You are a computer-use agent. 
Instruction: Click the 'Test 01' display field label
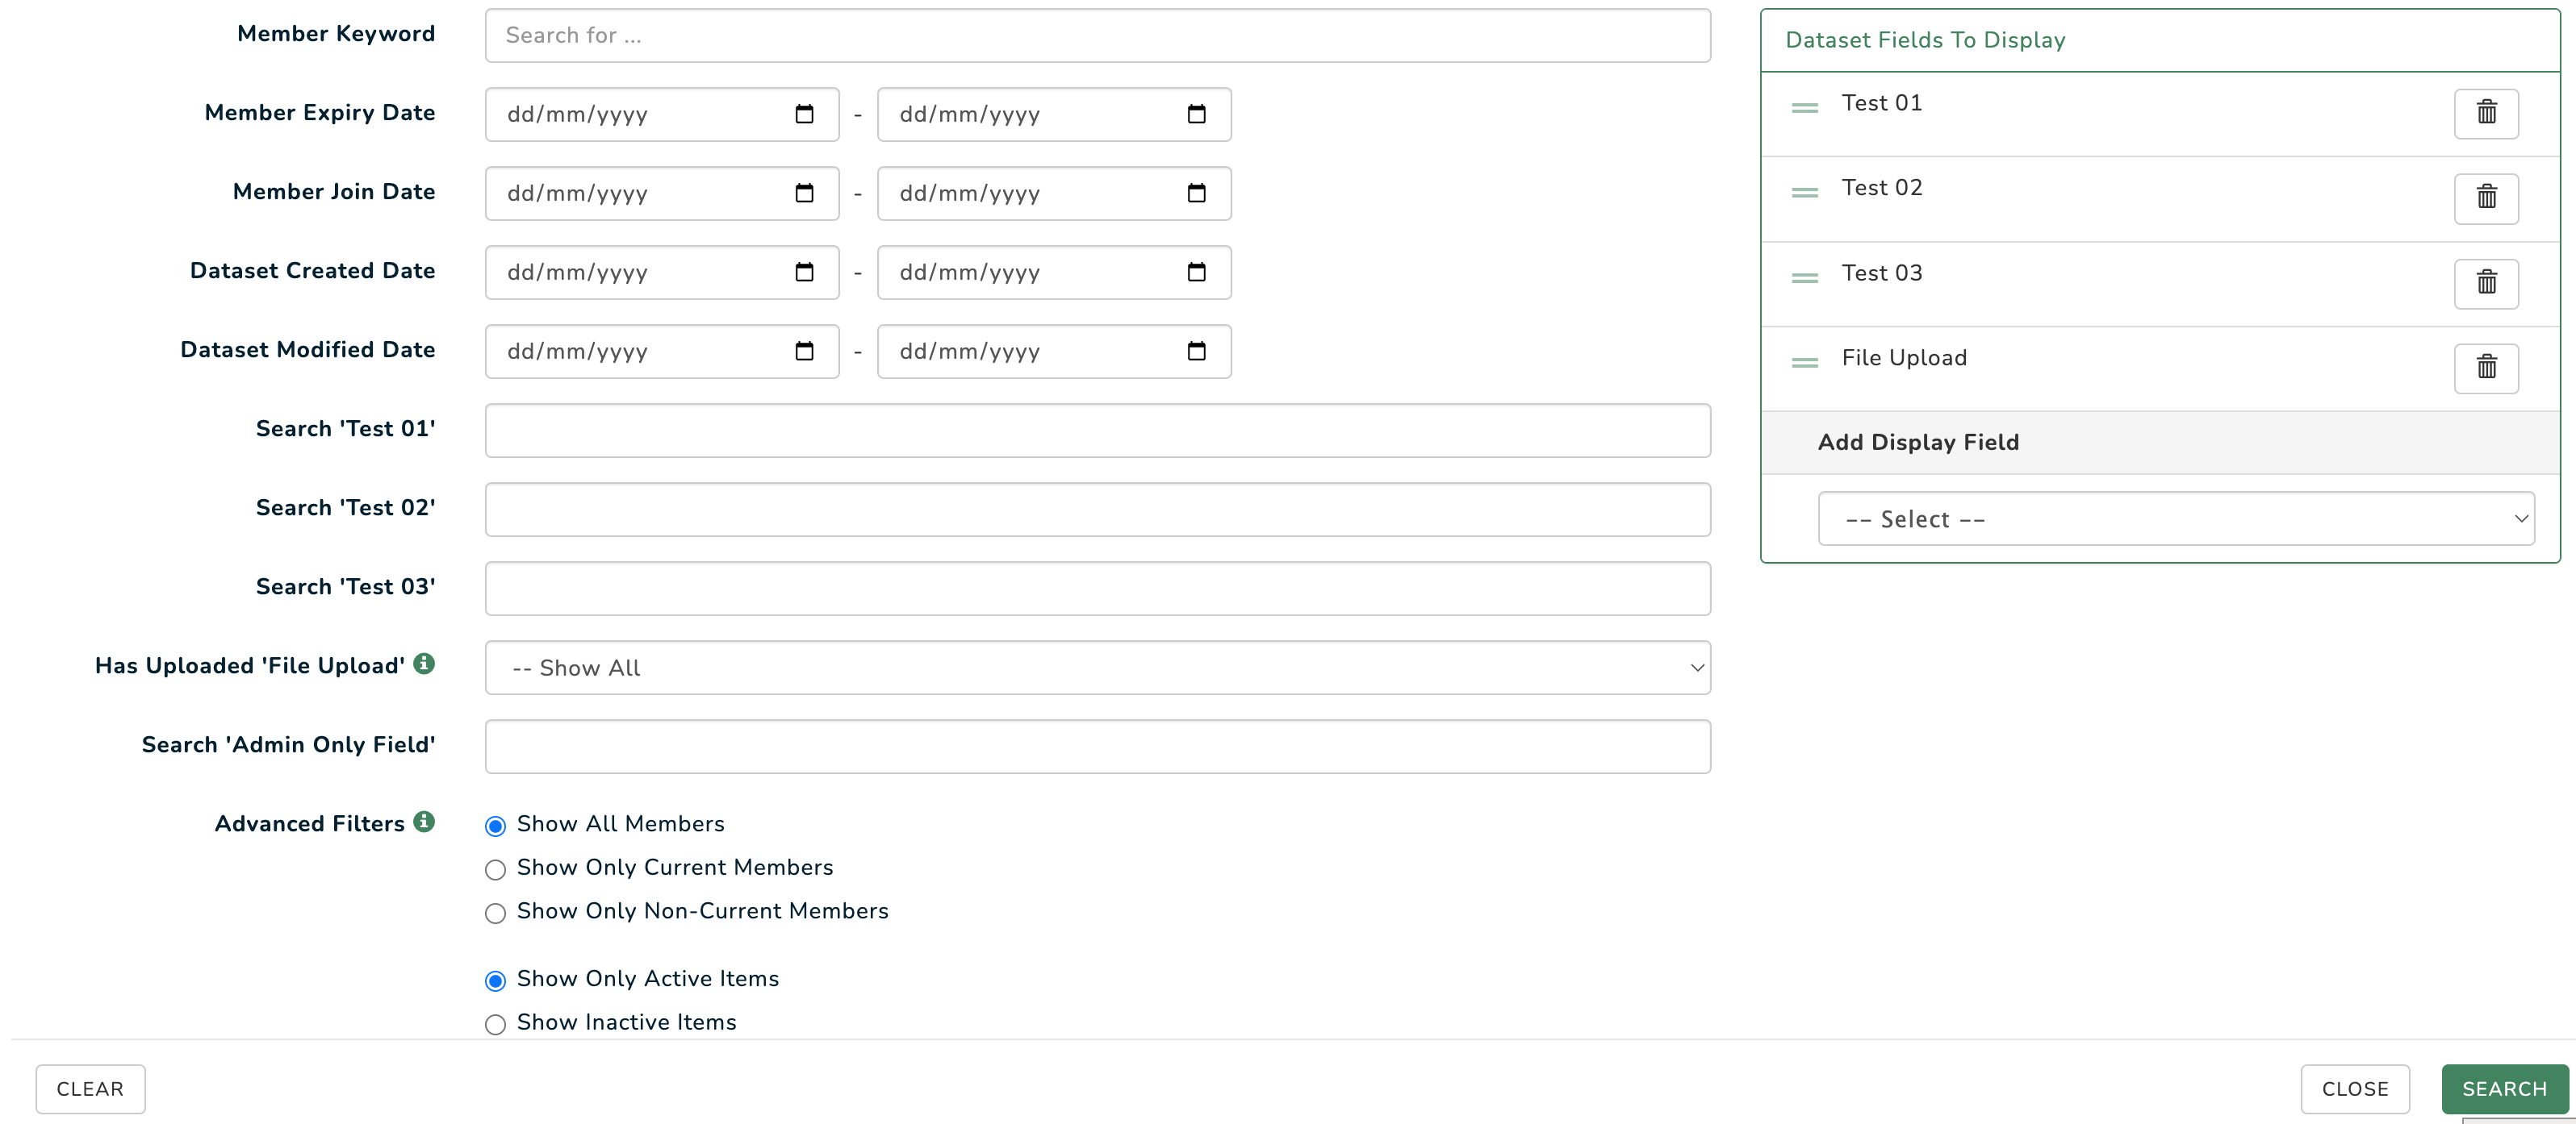1881,103
